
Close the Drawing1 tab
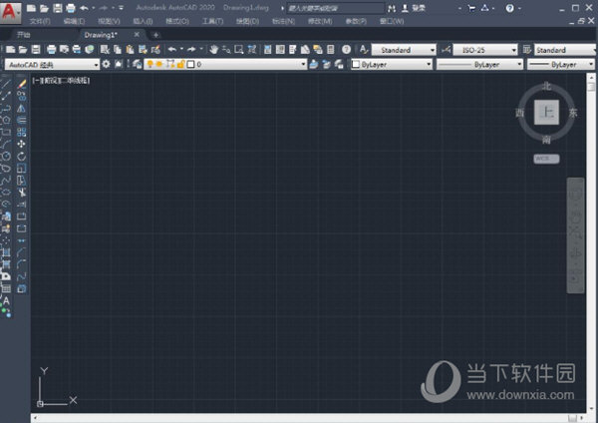point(137,34)
